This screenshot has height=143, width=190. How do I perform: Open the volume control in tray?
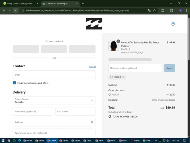168,141
